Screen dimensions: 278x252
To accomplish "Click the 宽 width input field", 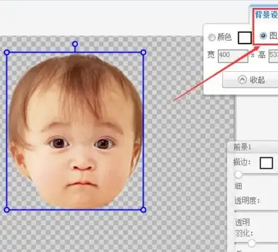I will (233, 56).
